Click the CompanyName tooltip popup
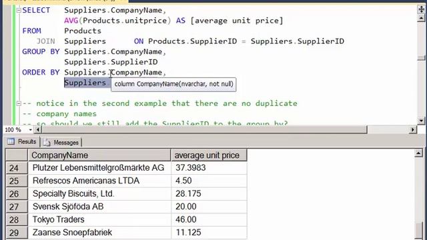This screenshot has height=240, width=427. pos(173,85)
